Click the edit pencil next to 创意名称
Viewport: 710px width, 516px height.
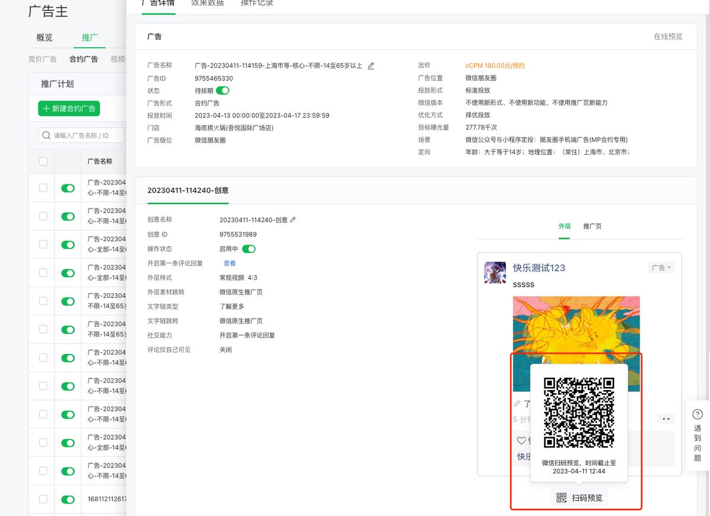click(292, 220)
